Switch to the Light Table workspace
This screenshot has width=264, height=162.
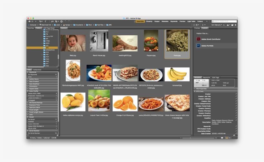point(191,21)
